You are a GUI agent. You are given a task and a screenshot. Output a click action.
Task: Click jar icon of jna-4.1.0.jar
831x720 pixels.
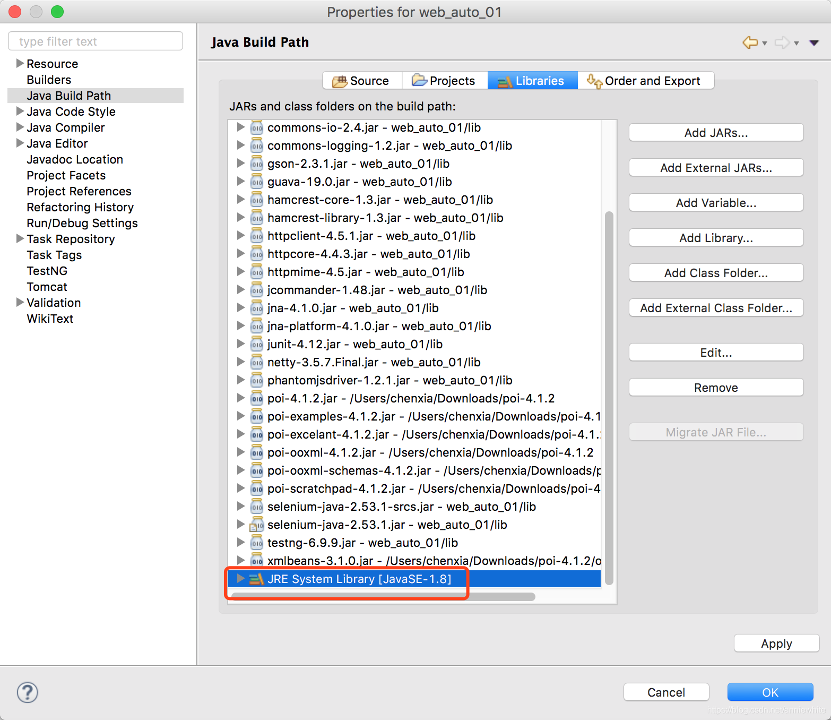(x=257, y=308)
